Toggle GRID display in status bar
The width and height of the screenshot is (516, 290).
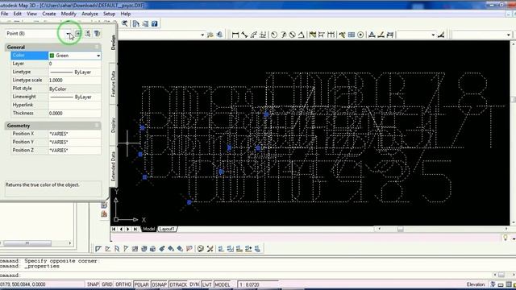107,284
